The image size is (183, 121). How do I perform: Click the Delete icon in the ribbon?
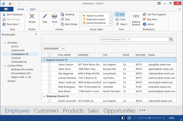point(32,17)
